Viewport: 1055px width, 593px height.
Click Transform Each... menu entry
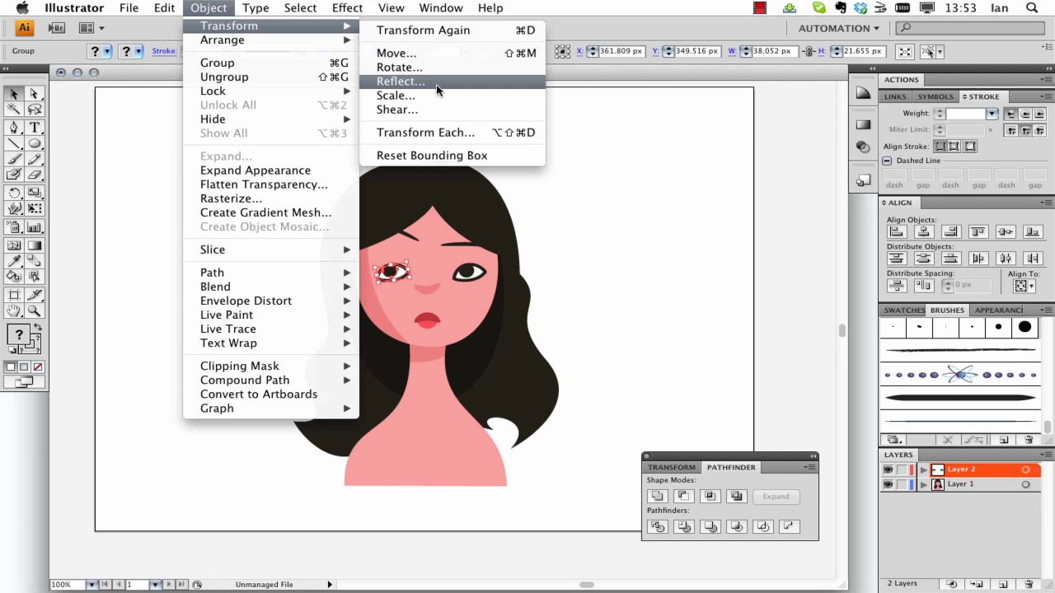pos(425,133)
